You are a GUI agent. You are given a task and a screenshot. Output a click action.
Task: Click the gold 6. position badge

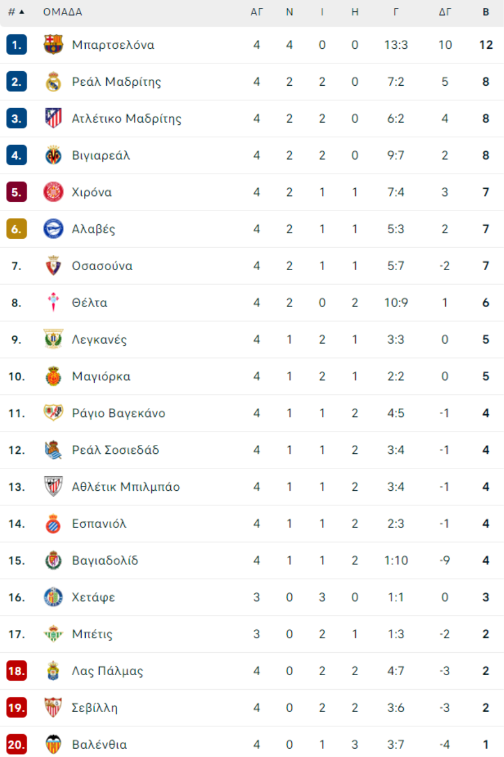pos(16,229)
